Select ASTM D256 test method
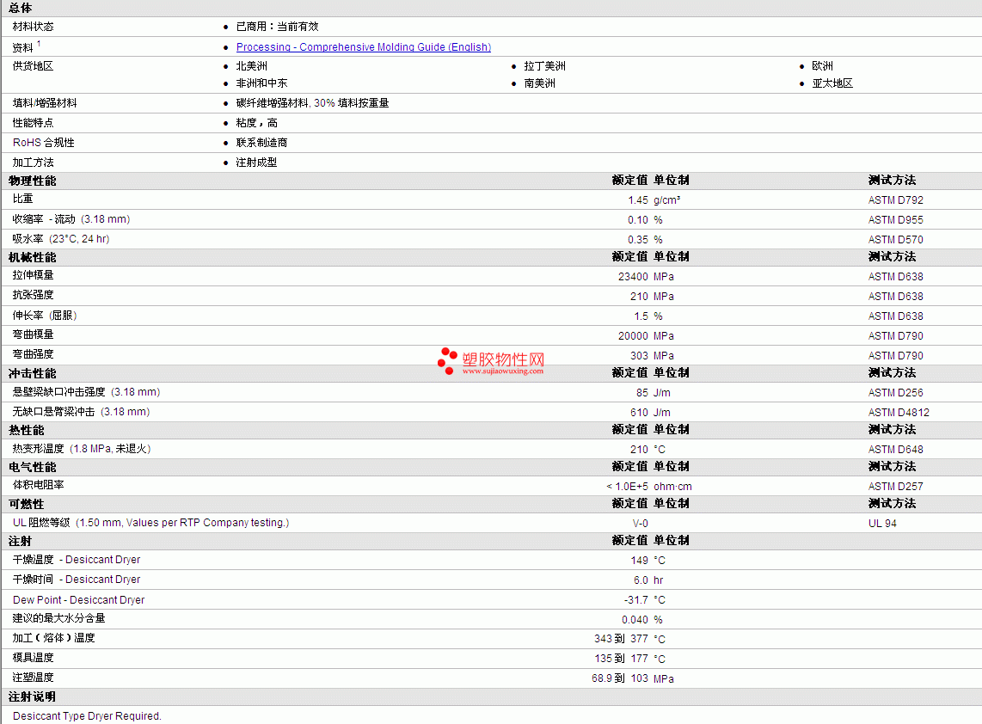This screenshot has width=982, height=724. point(895,393)
